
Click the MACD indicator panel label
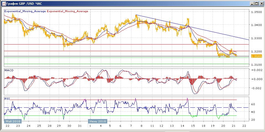tap(9, 70)
